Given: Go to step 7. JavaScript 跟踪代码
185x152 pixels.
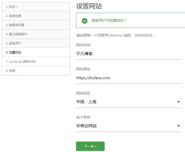Looking at the screenshot, I should [x=36, y=61].
